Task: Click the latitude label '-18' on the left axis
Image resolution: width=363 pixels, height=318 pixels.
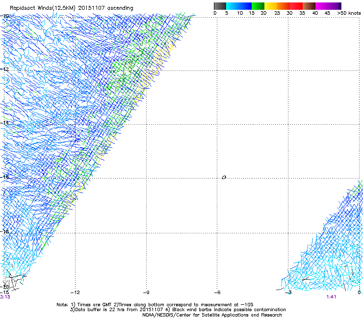Action: coord(4,231)
